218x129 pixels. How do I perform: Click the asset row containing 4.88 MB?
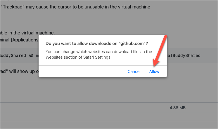tap(109, 107)
